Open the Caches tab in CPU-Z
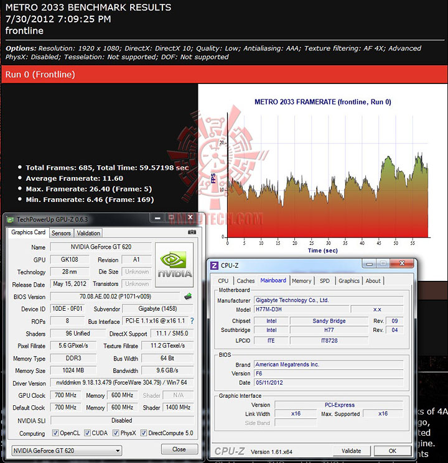The image size is (448, 463). pyautogui.click(x=245, y=281)
